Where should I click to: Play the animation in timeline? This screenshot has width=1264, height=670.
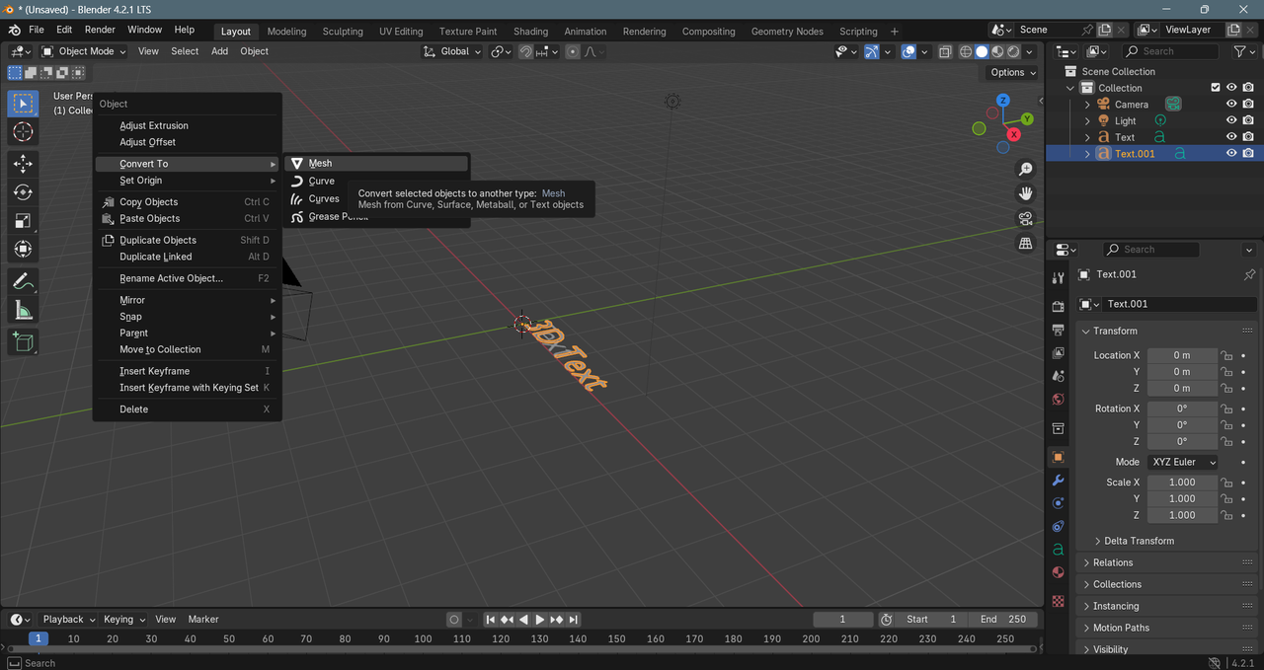(x=539, y=619)
